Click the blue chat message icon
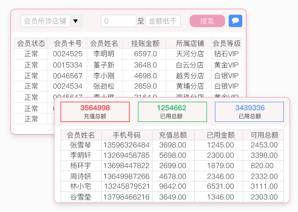The height and width of the screenshot is (212, 298). pyautogui.click(x=235, y=21)
